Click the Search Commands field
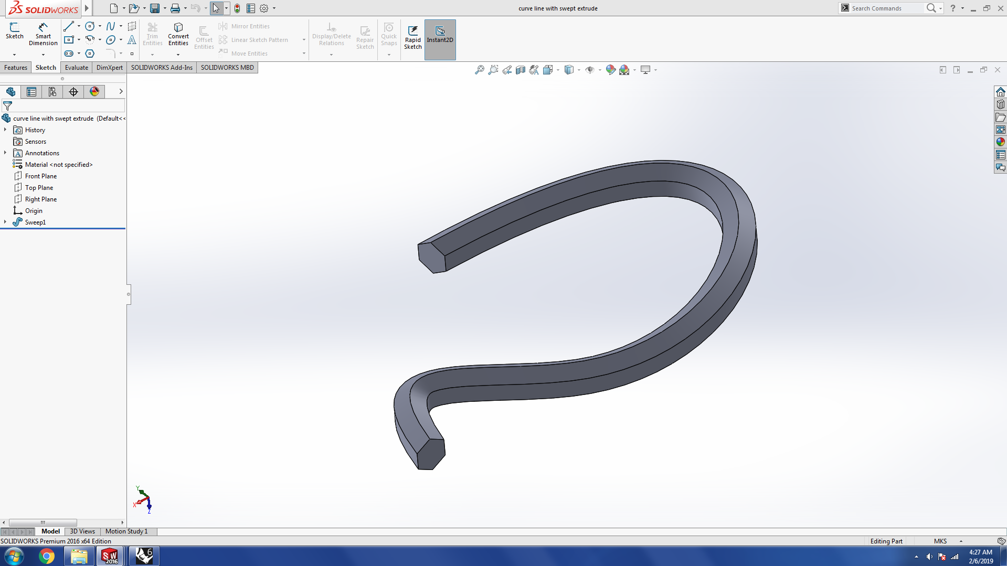 887,8
